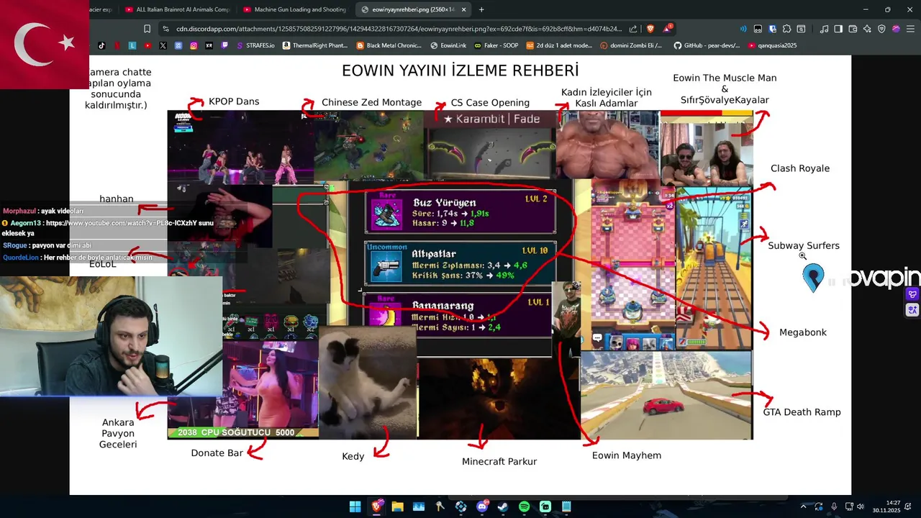This screenshot has height=518, width=921.
Task: Open the Windows Start menu
Action: (x=355, y=506)
